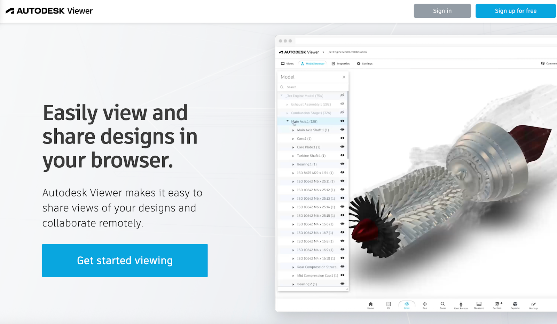Image resolution: width=557 pixels, height=324 pixels.
Task: Click the Autodesk Viewer logo in header
Action: (49, 11)
